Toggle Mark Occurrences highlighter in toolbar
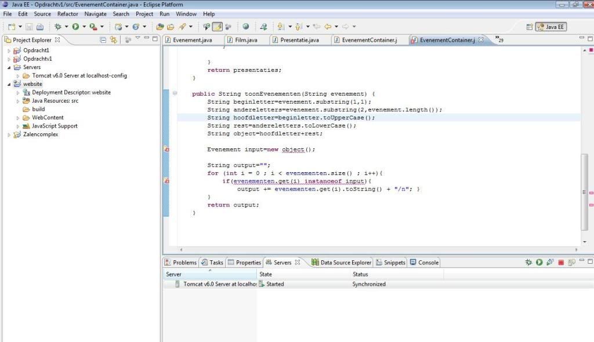This screenshot has height=342, width=594. click(217, 27)
